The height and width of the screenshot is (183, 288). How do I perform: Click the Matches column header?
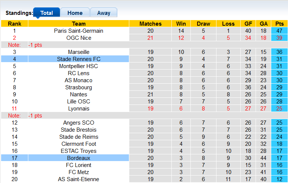pos(151,24)
